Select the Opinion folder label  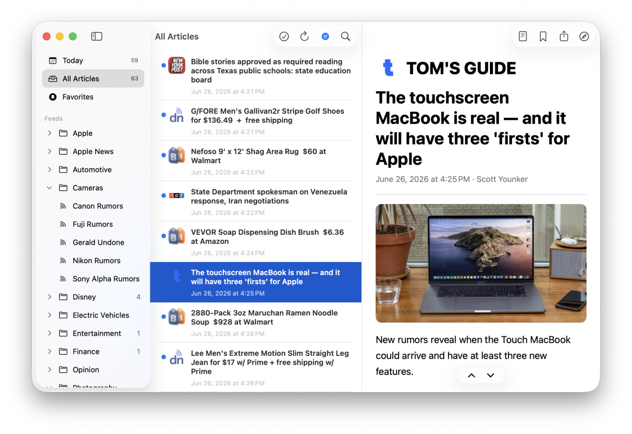(86, 369)
